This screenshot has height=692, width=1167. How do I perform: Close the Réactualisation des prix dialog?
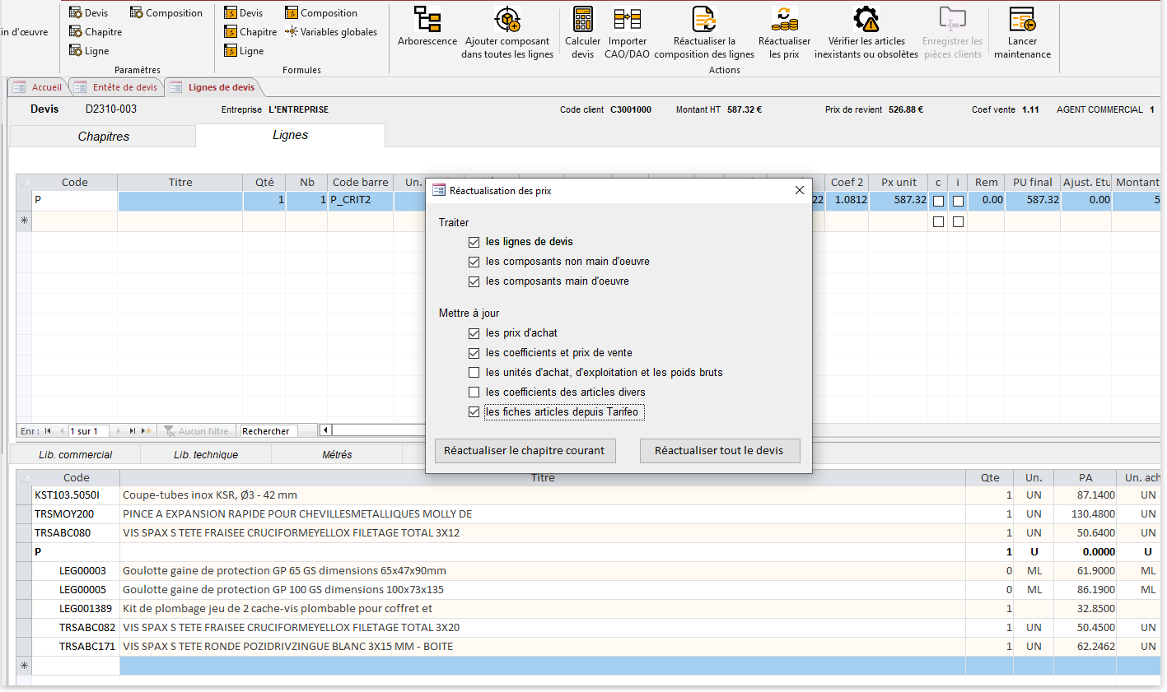click(x=799, y=191)
